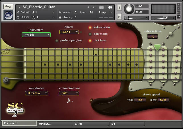Click the slow stroke speed value 52.0
This screenshot has width=183, height=129.
(x=163, y=100)
